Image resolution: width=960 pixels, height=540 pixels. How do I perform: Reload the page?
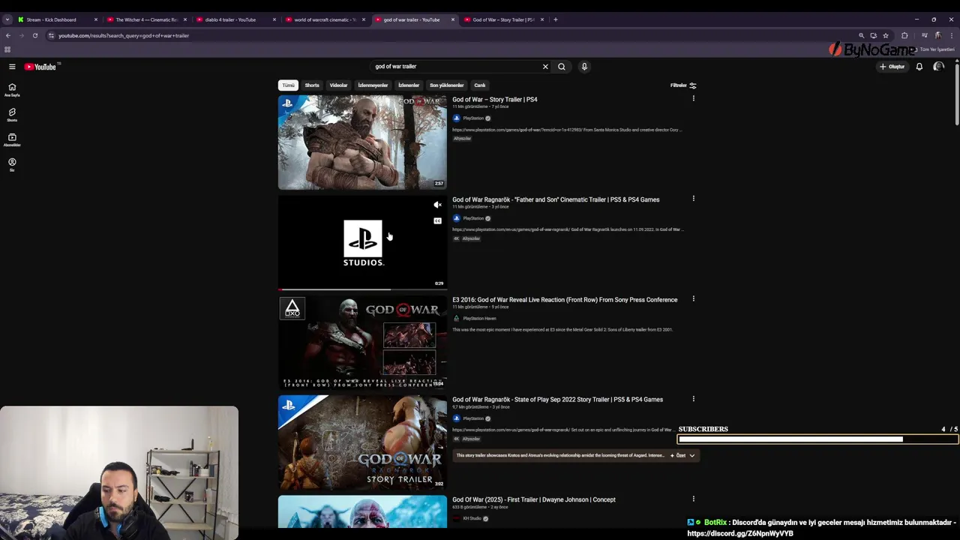[x=34, y=35]
